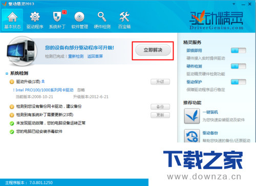The height and width of the screenshot is (186, 256).
Task: Click 忽略 next to the Intel driver
Action: [81, 90]
